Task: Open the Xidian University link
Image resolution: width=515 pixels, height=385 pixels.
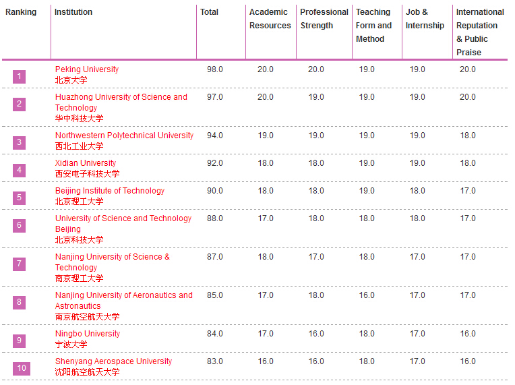Action: point(86,163)
